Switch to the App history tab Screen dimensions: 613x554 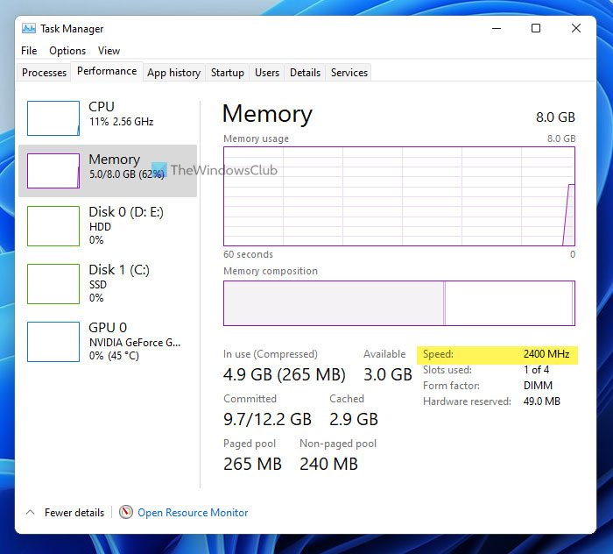(173, 73)
